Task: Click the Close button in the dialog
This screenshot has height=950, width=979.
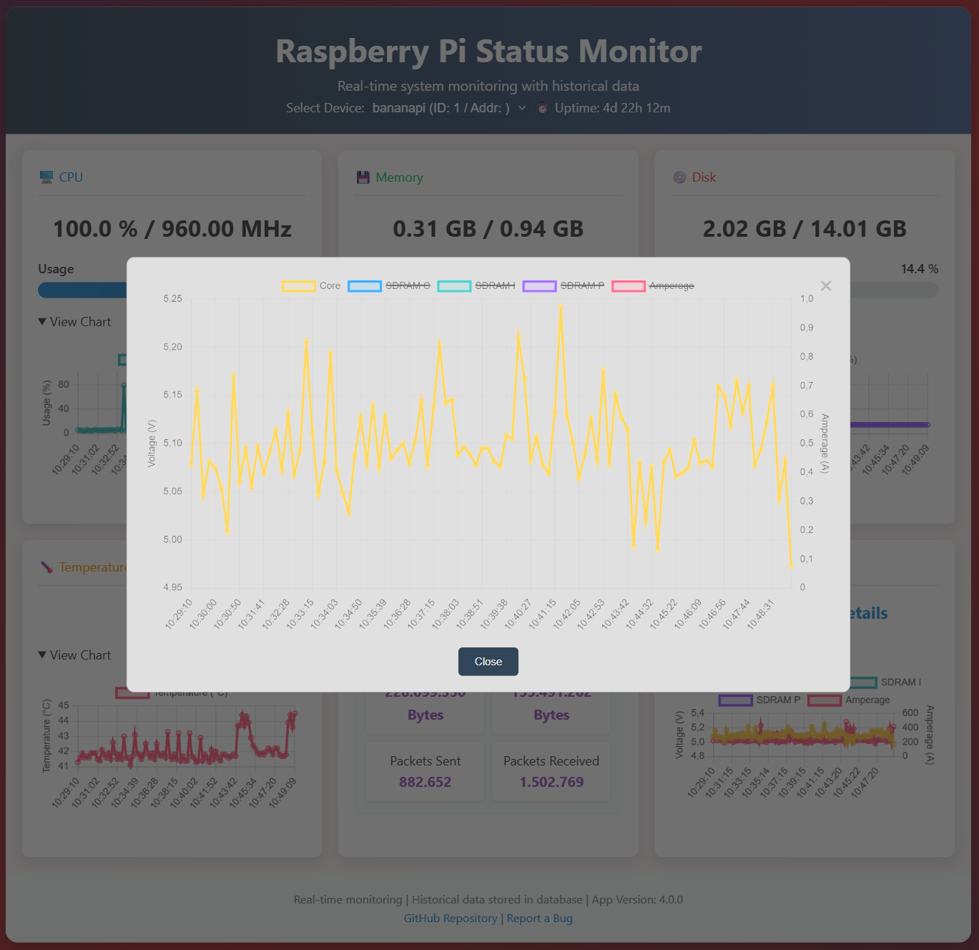Action: point(488,662)
